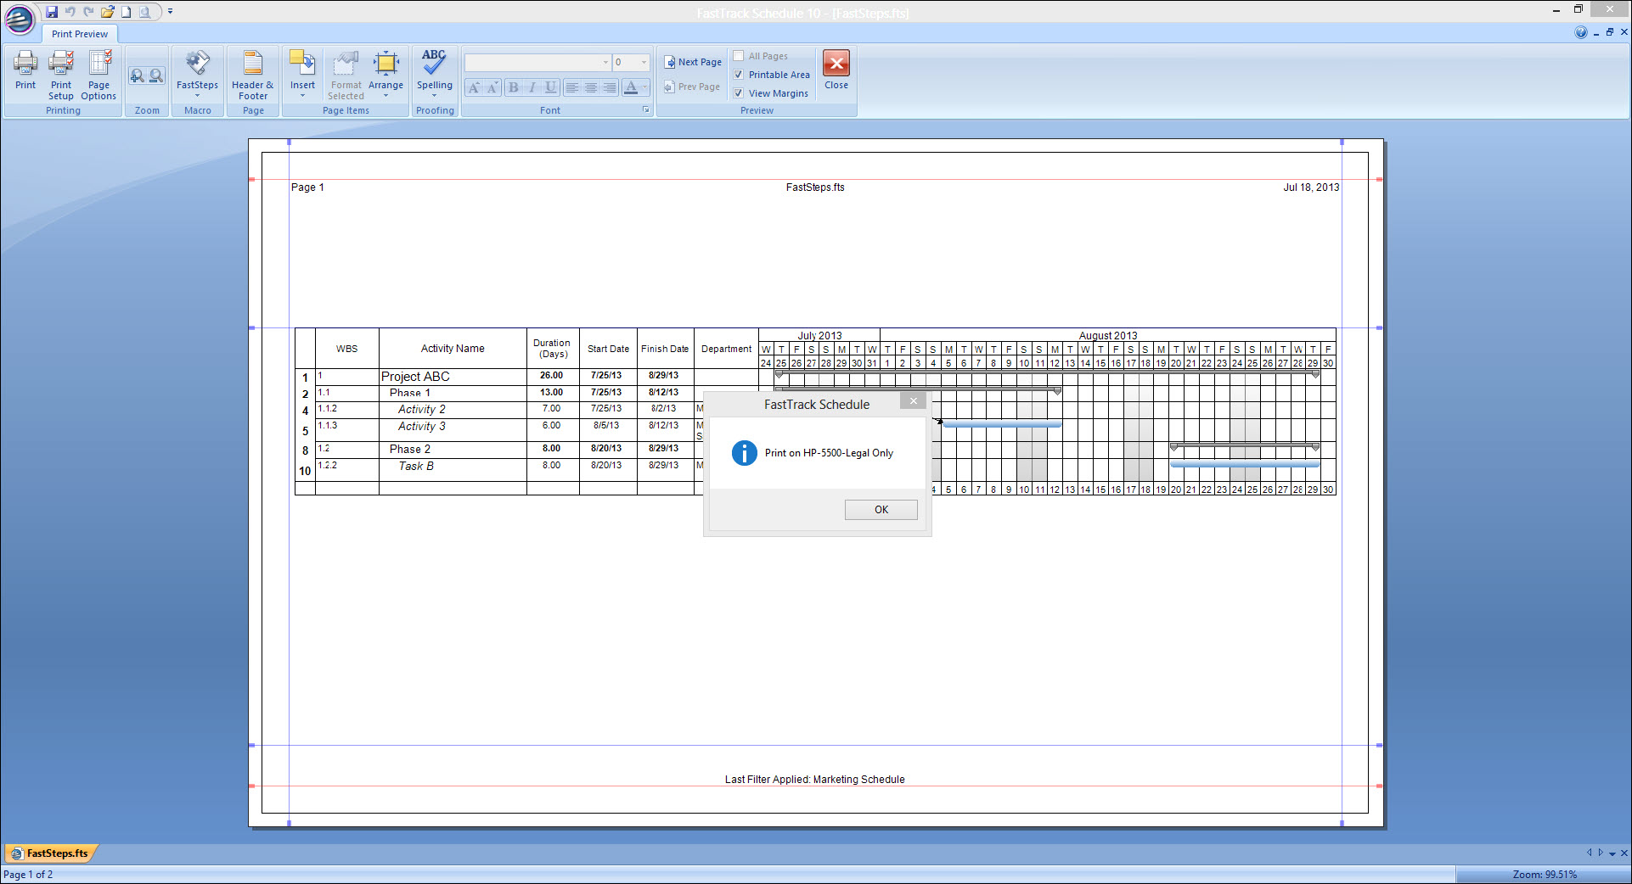Click the zoom out magnifier icon
The width and height of the screenshot is (1632, 884).
tap(156, 76)
